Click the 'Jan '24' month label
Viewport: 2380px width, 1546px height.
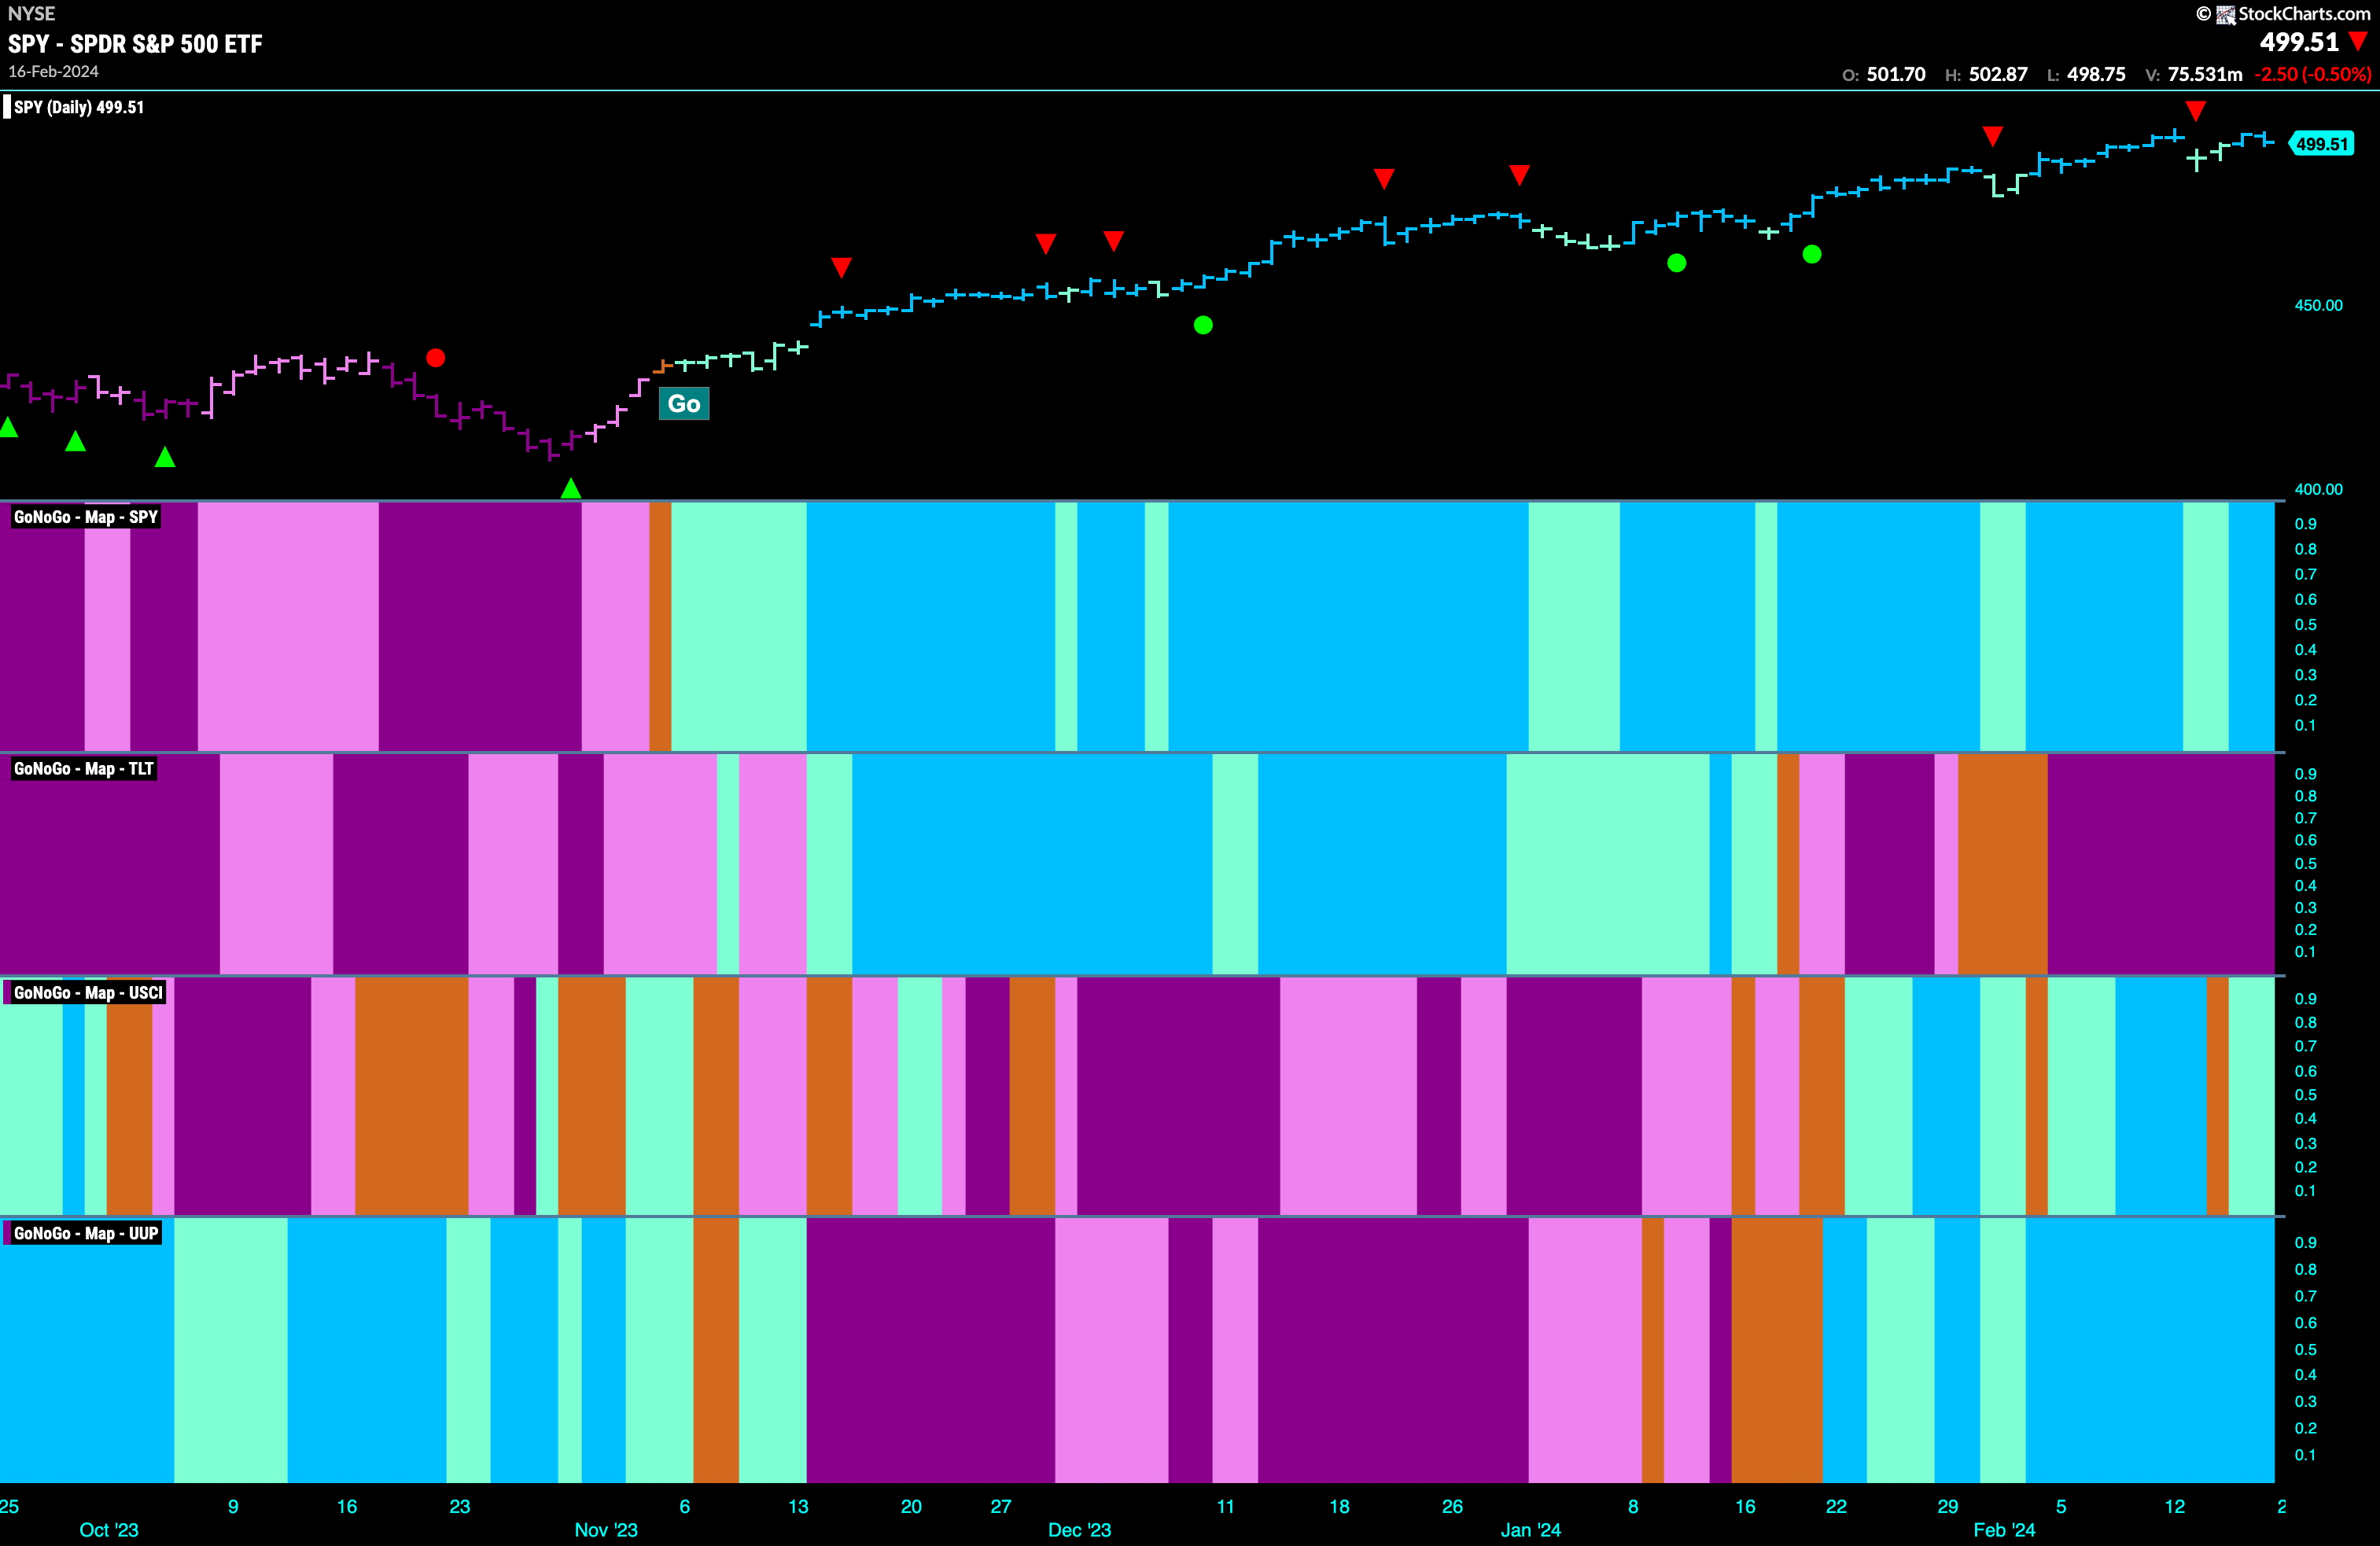pyautogui.click(x=1530, y=1530)
